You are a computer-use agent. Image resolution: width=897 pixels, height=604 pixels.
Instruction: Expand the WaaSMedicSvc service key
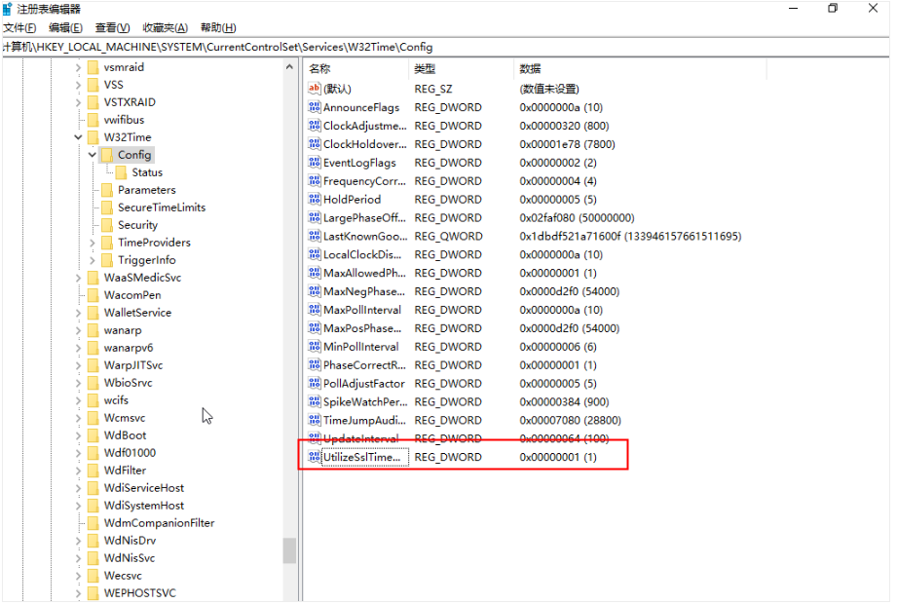(x=79, y=278)
